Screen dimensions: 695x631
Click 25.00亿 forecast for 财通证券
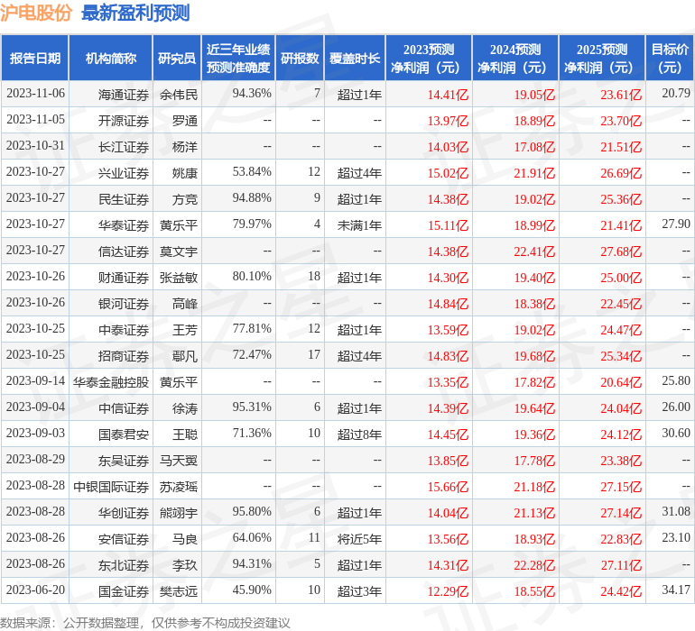pos(621,278)
